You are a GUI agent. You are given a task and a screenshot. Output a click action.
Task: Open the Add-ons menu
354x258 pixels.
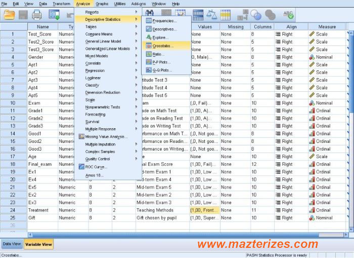point(139,4)
